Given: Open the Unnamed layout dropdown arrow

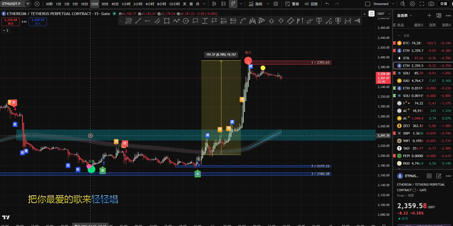Looking at the screenshot, I should click(x=393, y=4).
